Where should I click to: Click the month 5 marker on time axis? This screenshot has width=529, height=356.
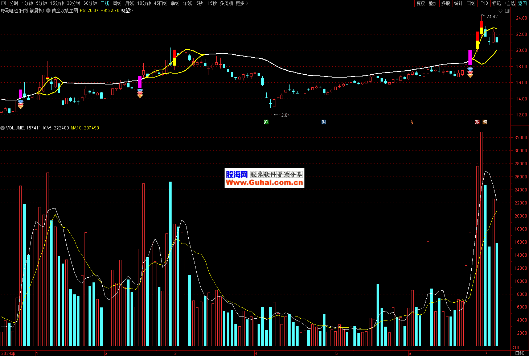click(336, 353)
